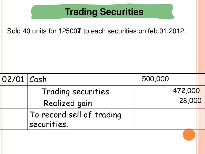This screenshot has height=154, width=205.
Task: Click the Cash account entry
Action: [38, 80]
